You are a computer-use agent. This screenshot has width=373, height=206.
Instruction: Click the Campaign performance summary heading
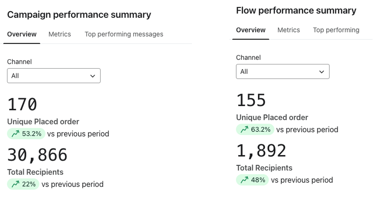tap(79, 14)
